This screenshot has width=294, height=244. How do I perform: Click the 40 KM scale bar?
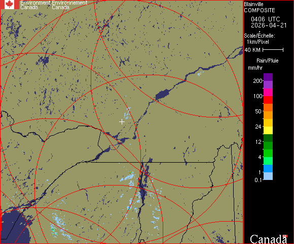tap(273, 50)
